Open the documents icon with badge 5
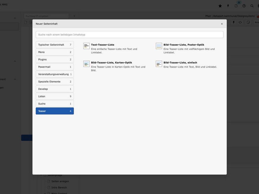Image resolution: width=259 pixels, height=194 pixels. pyautogui.click(x=236, y=6)
